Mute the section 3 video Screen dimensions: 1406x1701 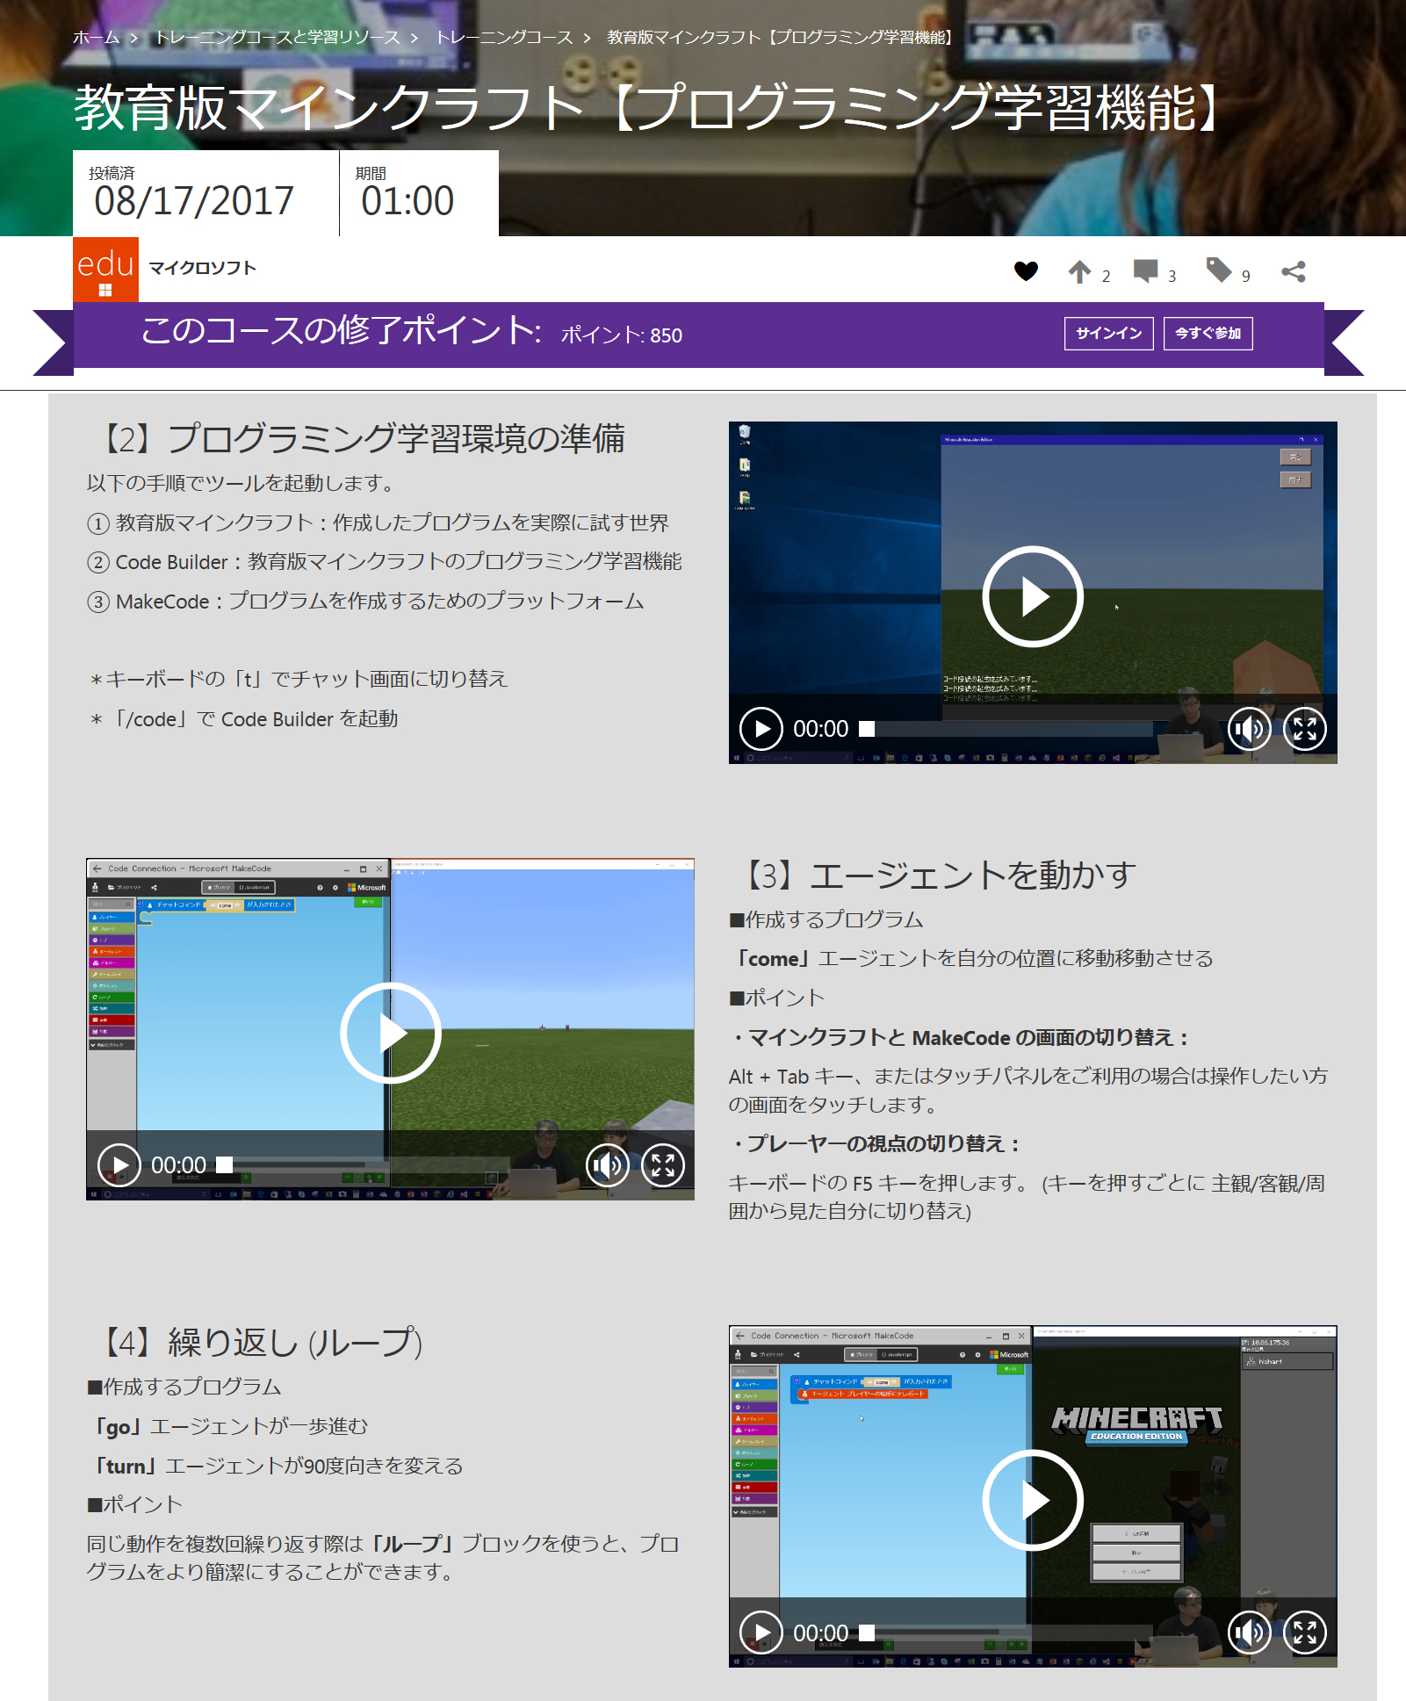pos(607,1165)
